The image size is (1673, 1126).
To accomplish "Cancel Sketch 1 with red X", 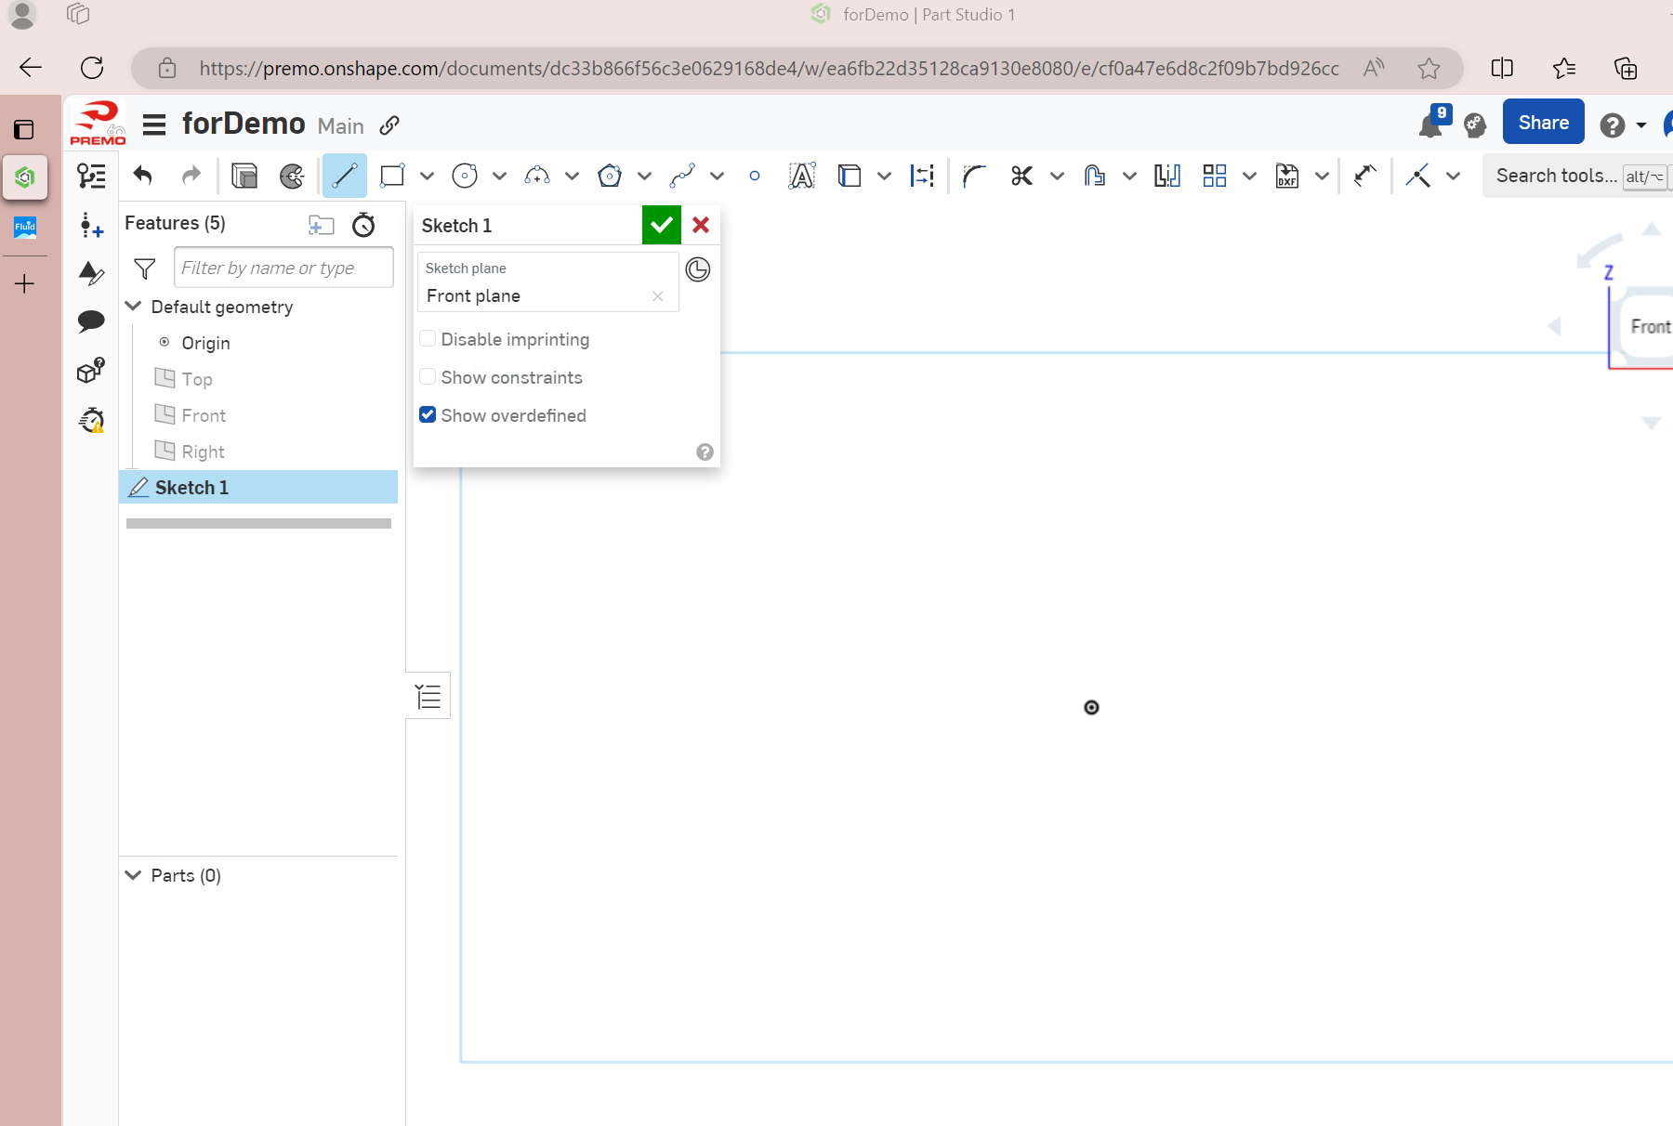I will pos(701,226).
